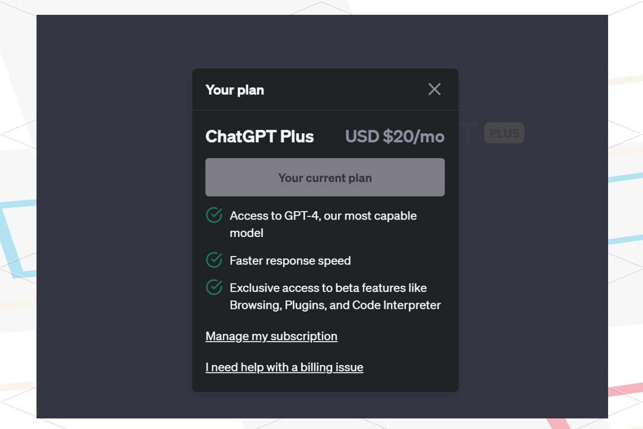
Task: Open I need help with a billing issue
Action: (284, 367)
